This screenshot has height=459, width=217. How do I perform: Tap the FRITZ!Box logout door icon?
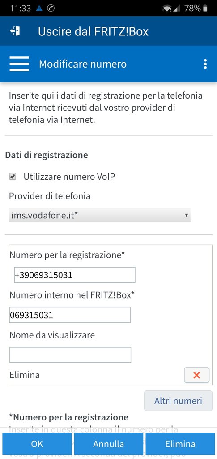(x=15, y=31)
